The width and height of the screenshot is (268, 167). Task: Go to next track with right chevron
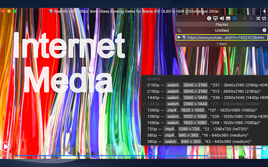pos(251,19)
